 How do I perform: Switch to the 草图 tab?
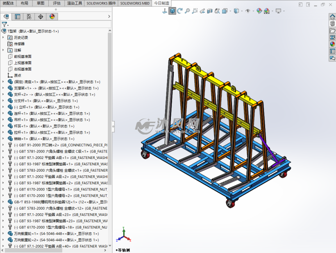pos(40,3)
